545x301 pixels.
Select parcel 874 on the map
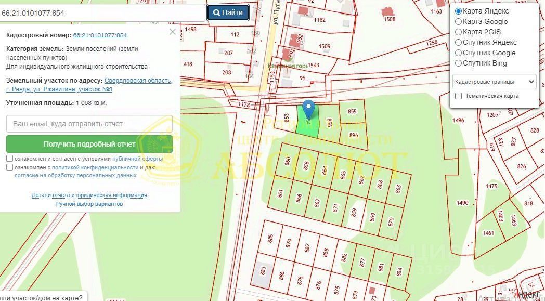(289, 243)
